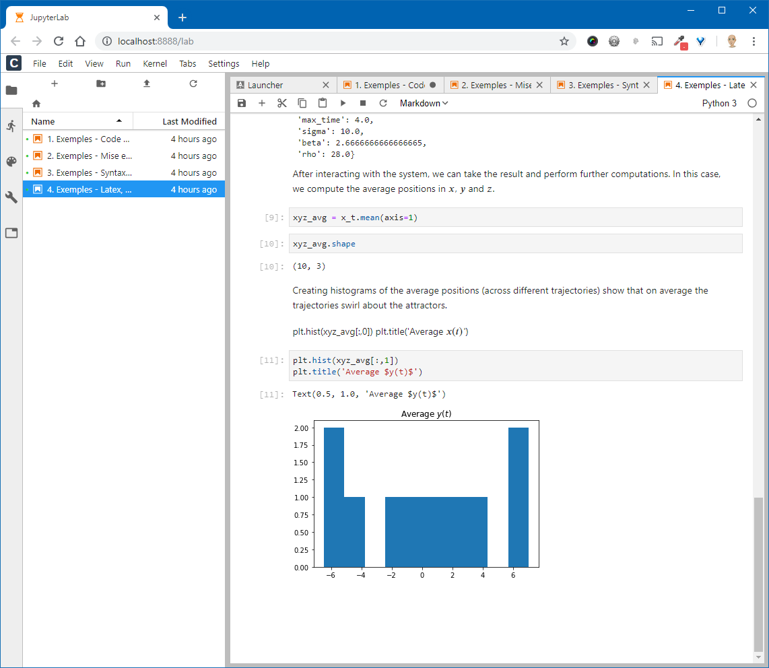Reload the browser page
Image resolution: width=769 pixels, height=668 pixels.
(x=59, y=41)
